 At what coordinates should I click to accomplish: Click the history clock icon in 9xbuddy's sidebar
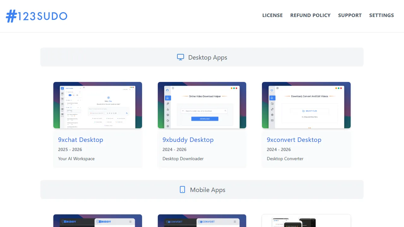point(168,121)
